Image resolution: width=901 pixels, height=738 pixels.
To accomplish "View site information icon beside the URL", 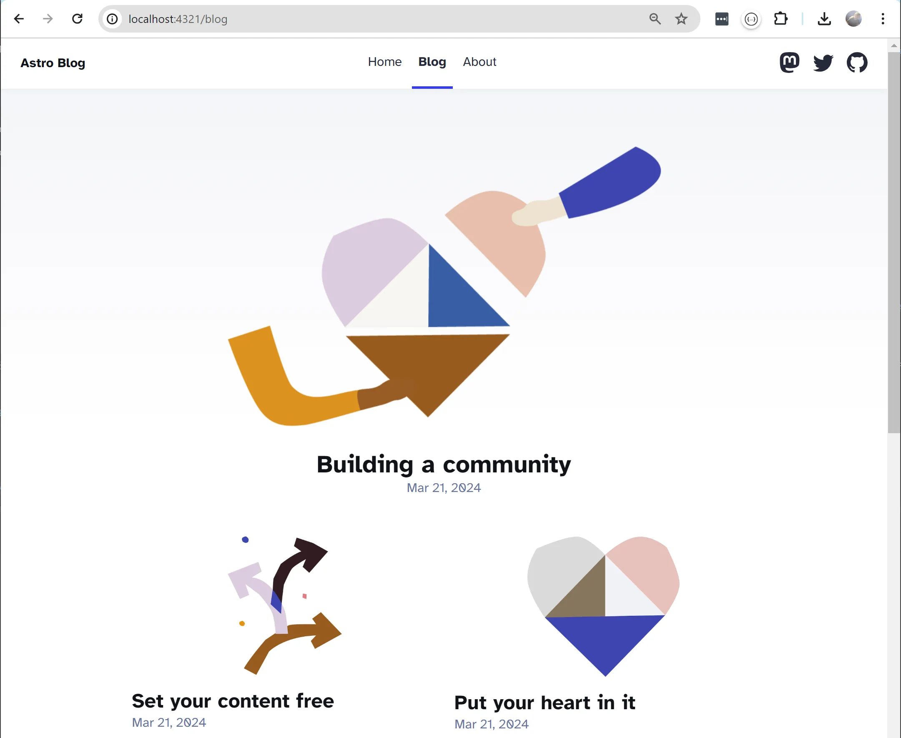I will pyautogui.click(x=112, y=19).
